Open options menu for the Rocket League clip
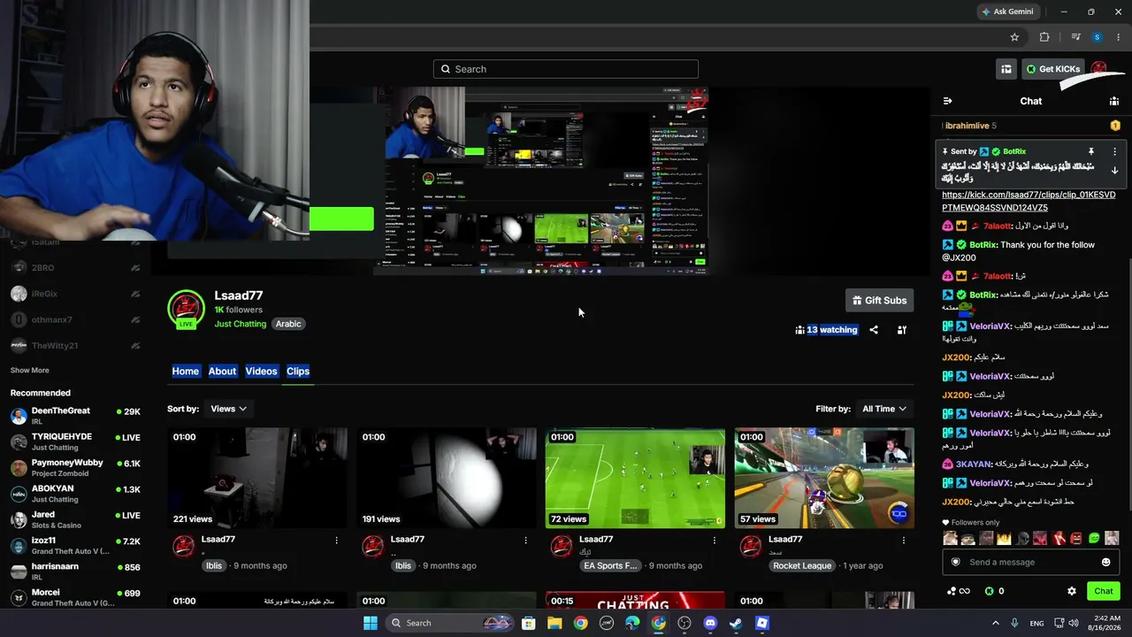Image resolution: width=1132 pixels, height=637 pixels. (904, 540)
